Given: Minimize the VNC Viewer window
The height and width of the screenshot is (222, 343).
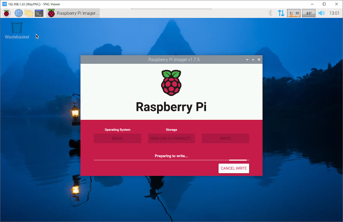Looking at the screenshot, I should pyautogui.click(x=313, y=4).
